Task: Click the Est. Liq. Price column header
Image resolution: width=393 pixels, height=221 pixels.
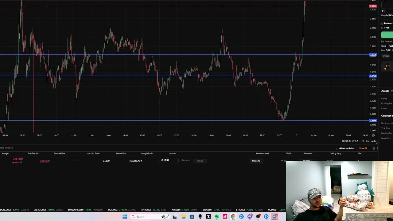Action: click(93, 153)
